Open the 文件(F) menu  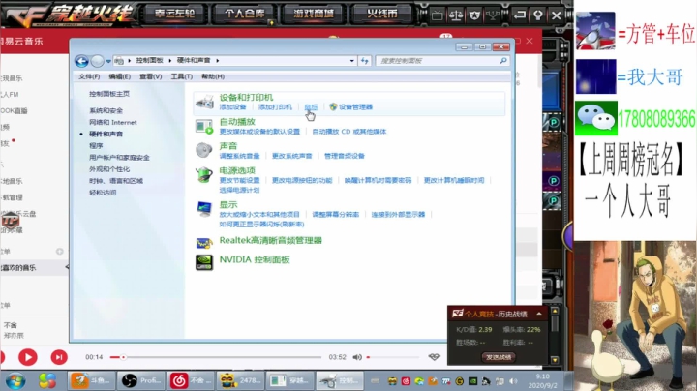coord(89,76)
